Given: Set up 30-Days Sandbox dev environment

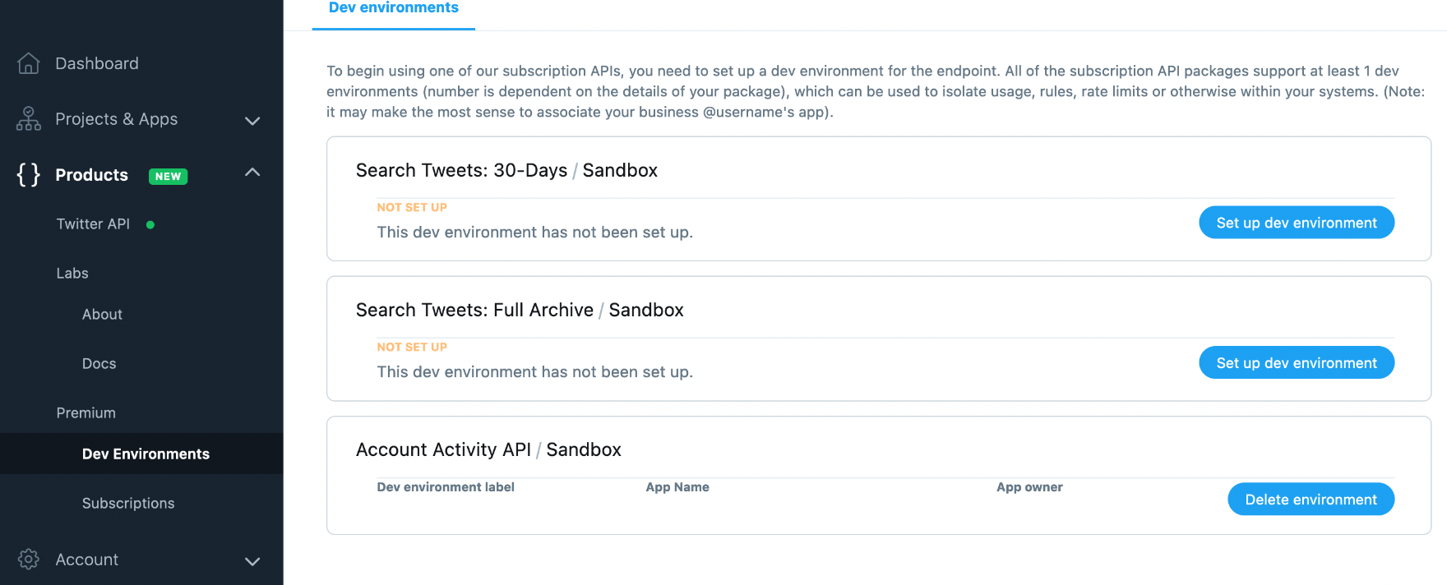Looking at the screenshot, I should 1296,223.
